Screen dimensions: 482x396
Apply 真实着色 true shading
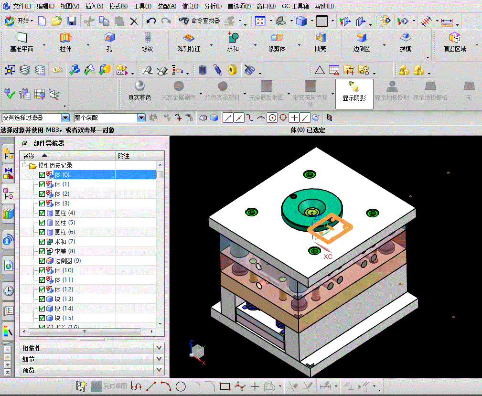click(139, 86)
